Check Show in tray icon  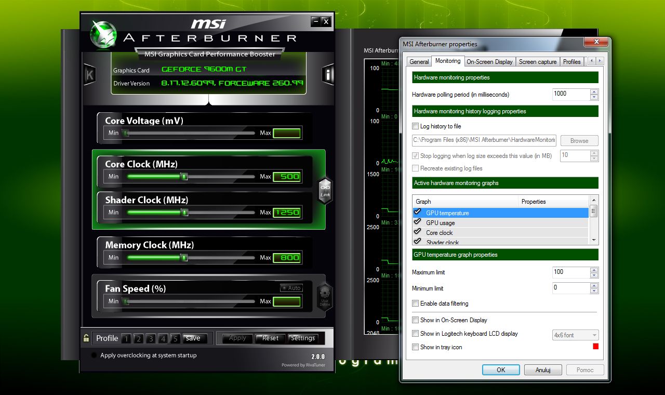pyautogui.click(x=416, y=347)
